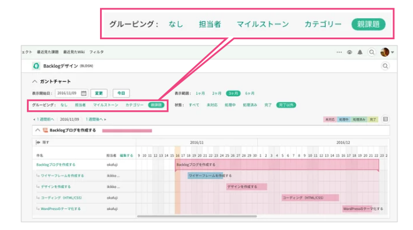The height and width of the screenshot is (230, 413).
Task: Select grouping 担当者 in the Gantt panel
Action: click(81, 105)
